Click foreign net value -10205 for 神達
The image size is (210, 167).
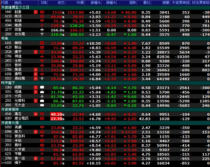pyautogui.click(x=182, y=57)
